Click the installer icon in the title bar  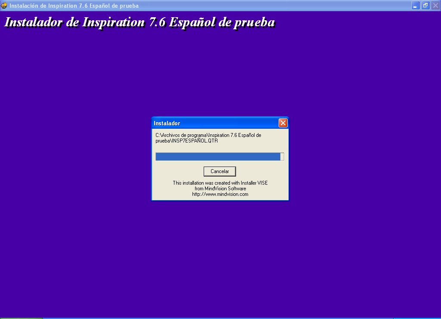[x=4, y=6]
